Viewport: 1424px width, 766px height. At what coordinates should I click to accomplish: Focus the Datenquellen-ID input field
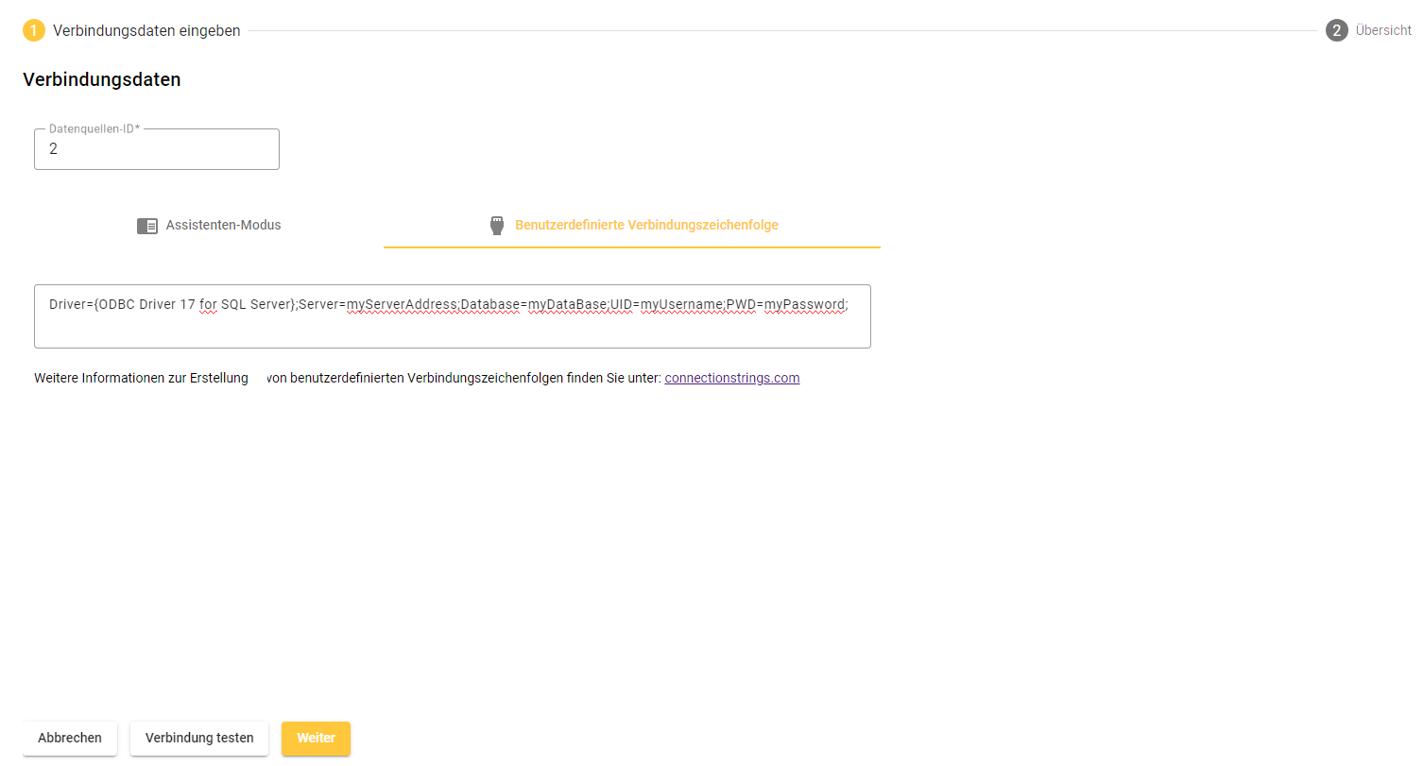point(157,150)
